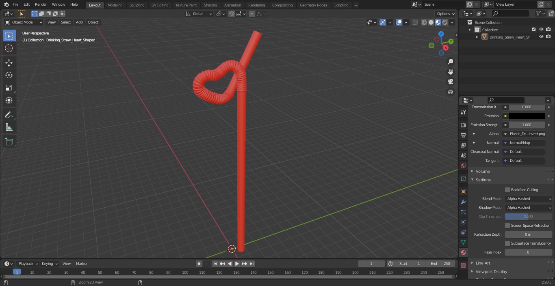This screenshot has height=286, width=555.
Task: Select the Cursor tool in toolbar
Action: pos(9,48)
